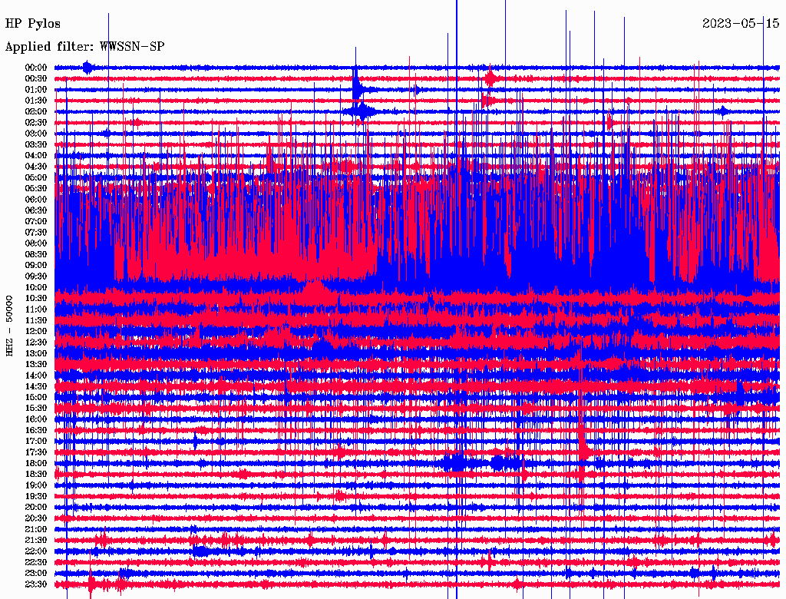Select the 14:00 time row label
Image resolution: width=786 pixels, height=599 pixels.
tap(36, 376)
